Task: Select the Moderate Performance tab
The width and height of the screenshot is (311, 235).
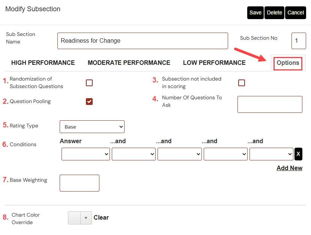Action: point(129,63)
